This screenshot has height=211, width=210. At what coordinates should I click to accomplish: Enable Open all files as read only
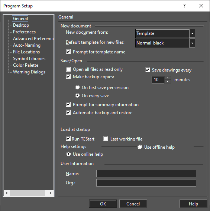click(68, 69)
